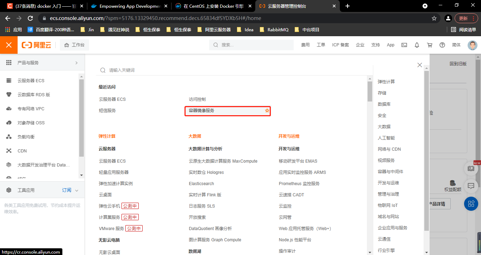Open 云原生大数据计算服务 MaxCompute link
The image size is (481, 255).
pyautogui.click(x=223, y=161)
